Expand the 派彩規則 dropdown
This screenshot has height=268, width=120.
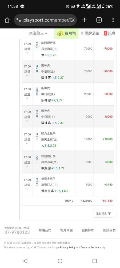click(103, 214)
